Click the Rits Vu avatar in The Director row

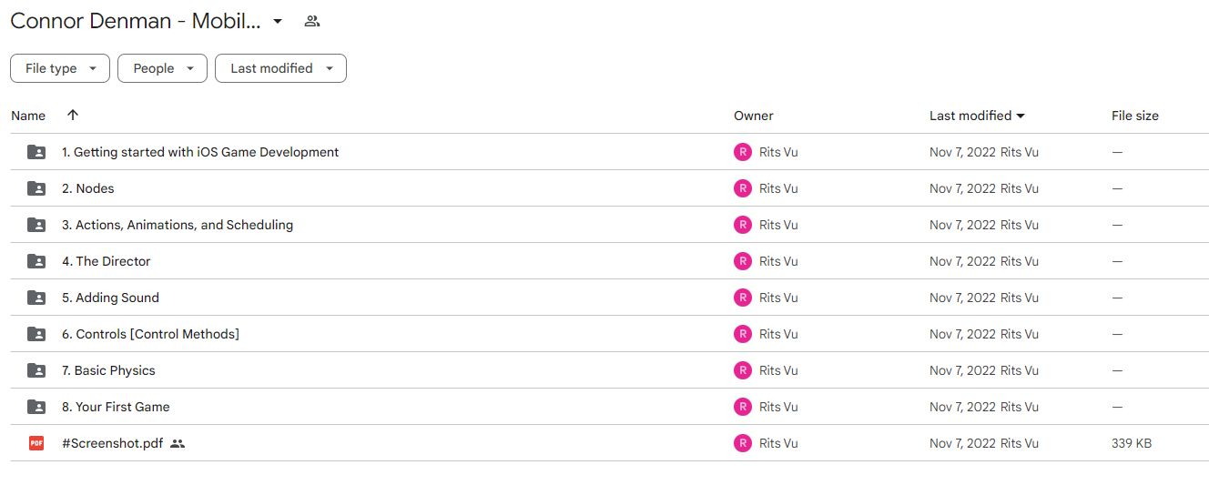tap(743, 261)
